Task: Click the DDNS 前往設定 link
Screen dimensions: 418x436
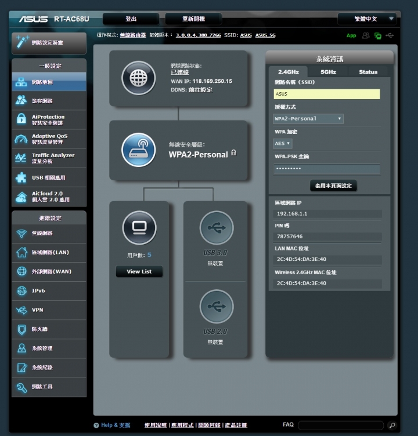Action: click(200, 89)
